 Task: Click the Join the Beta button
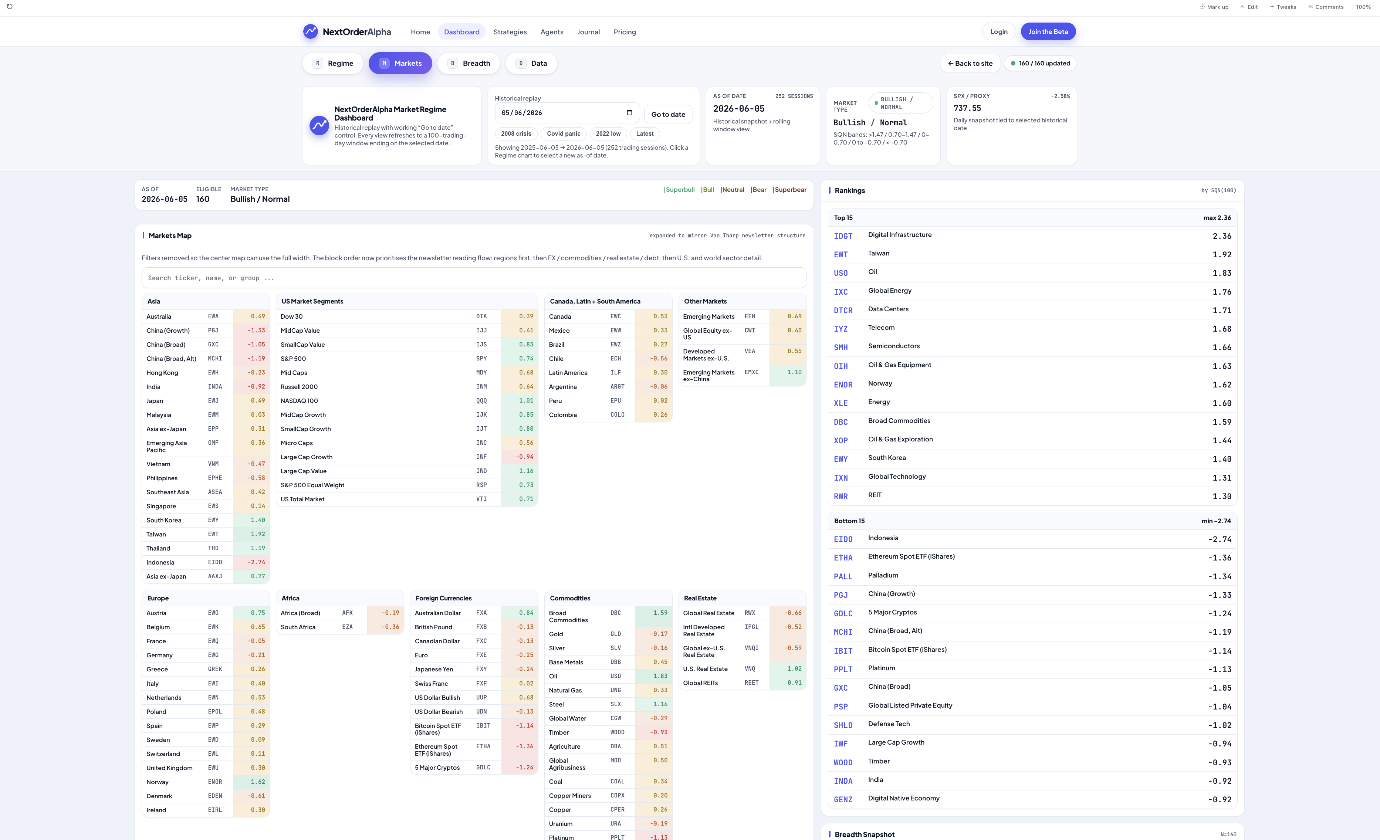pos(1048,31)
